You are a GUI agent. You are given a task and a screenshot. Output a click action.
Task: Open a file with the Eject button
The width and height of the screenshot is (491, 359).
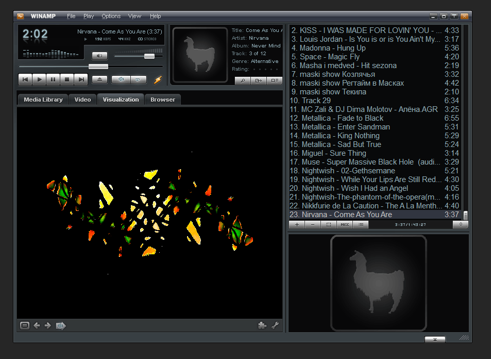coord(99,79)
